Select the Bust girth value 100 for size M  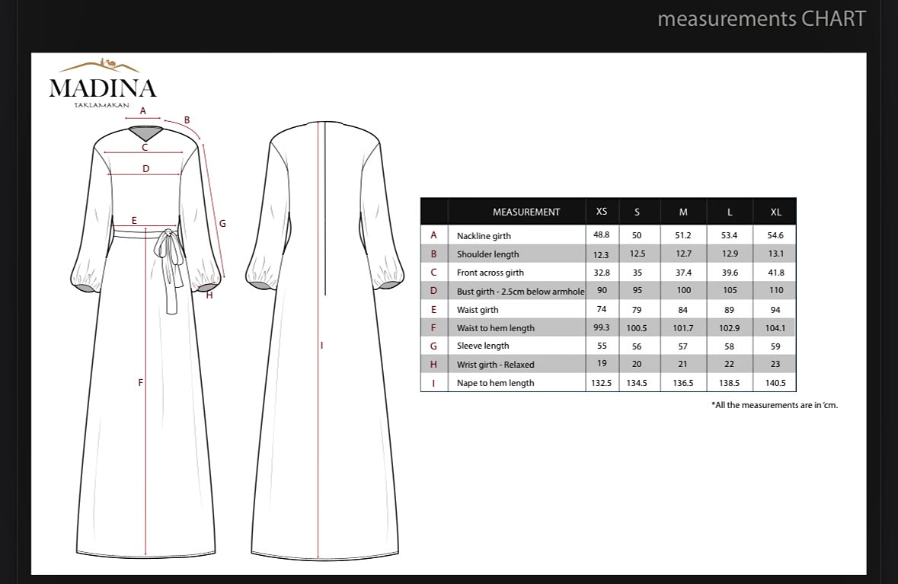(x=682, y=291)
